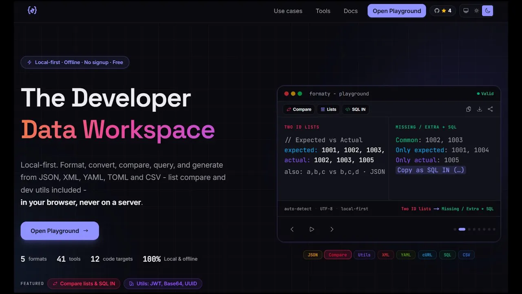Share the playground via share icon

pyautogui.click(x=490, y=109)
